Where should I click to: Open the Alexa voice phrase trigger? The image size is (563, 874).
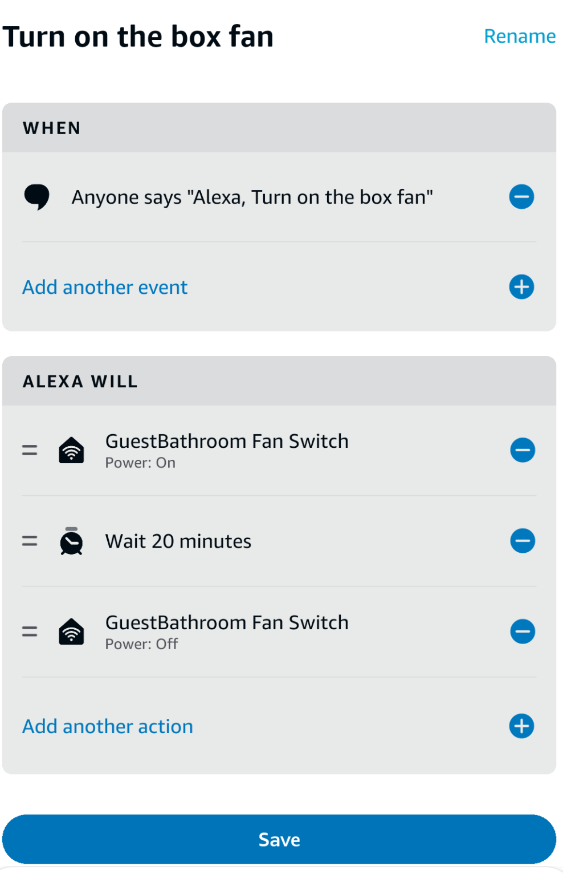pyautogui.click(x=252, y=197)
